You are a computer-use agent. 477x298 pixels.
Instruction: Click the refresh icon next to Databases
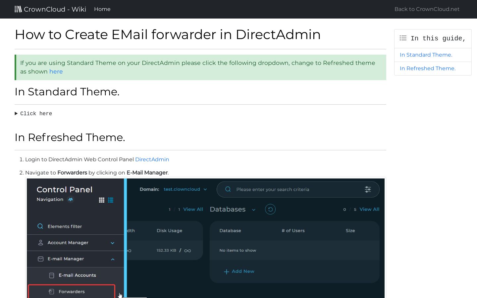point(270,209)
